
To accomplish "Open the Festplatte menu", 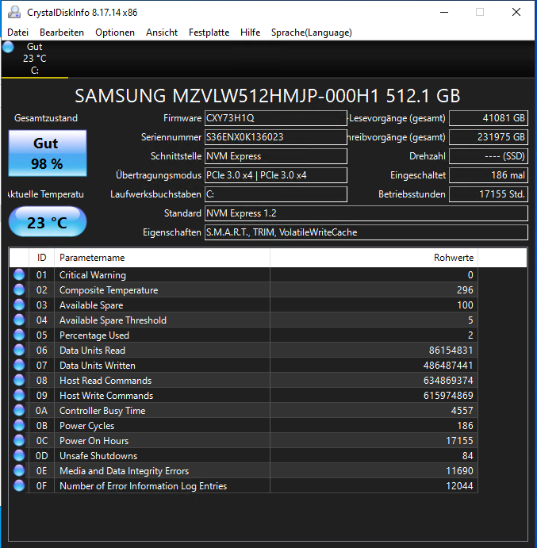I will [x=209, y=33].
